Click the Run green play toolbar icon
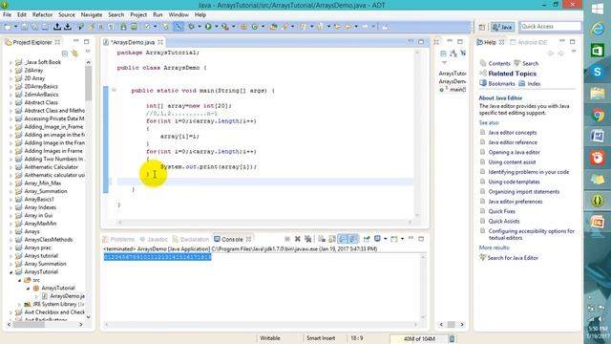The width and height of the screenshot is (611, 344). coord(208,27)
